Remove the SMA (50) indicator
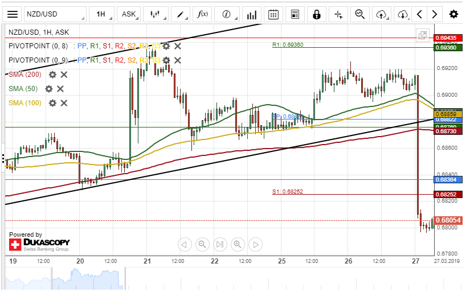Screen dimensions: 466x292 pyautogui.click(x=60, y=89)
